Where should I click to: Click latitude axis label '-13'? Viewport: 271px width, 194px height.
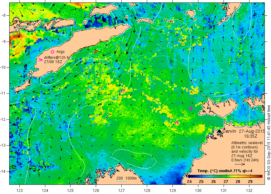point(3,145)
